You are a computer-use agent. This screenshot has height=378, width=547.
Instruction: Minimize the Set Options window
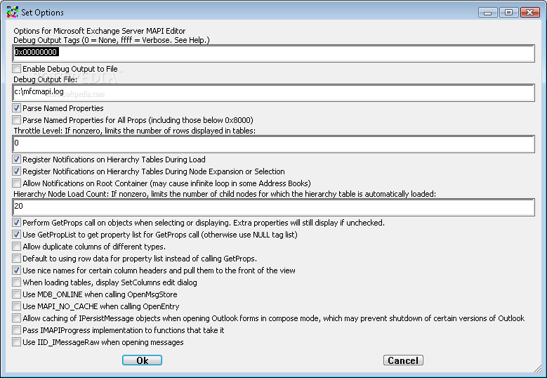click(488, 12)
